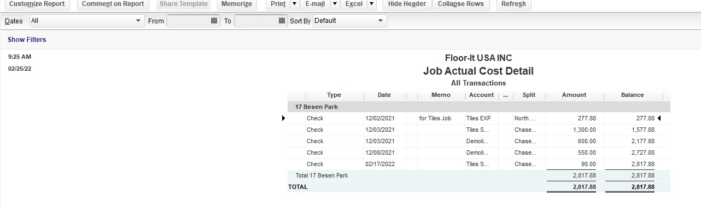Click Customize Report button
Viewport: 701px width, 208px height.
click(37, 4)
